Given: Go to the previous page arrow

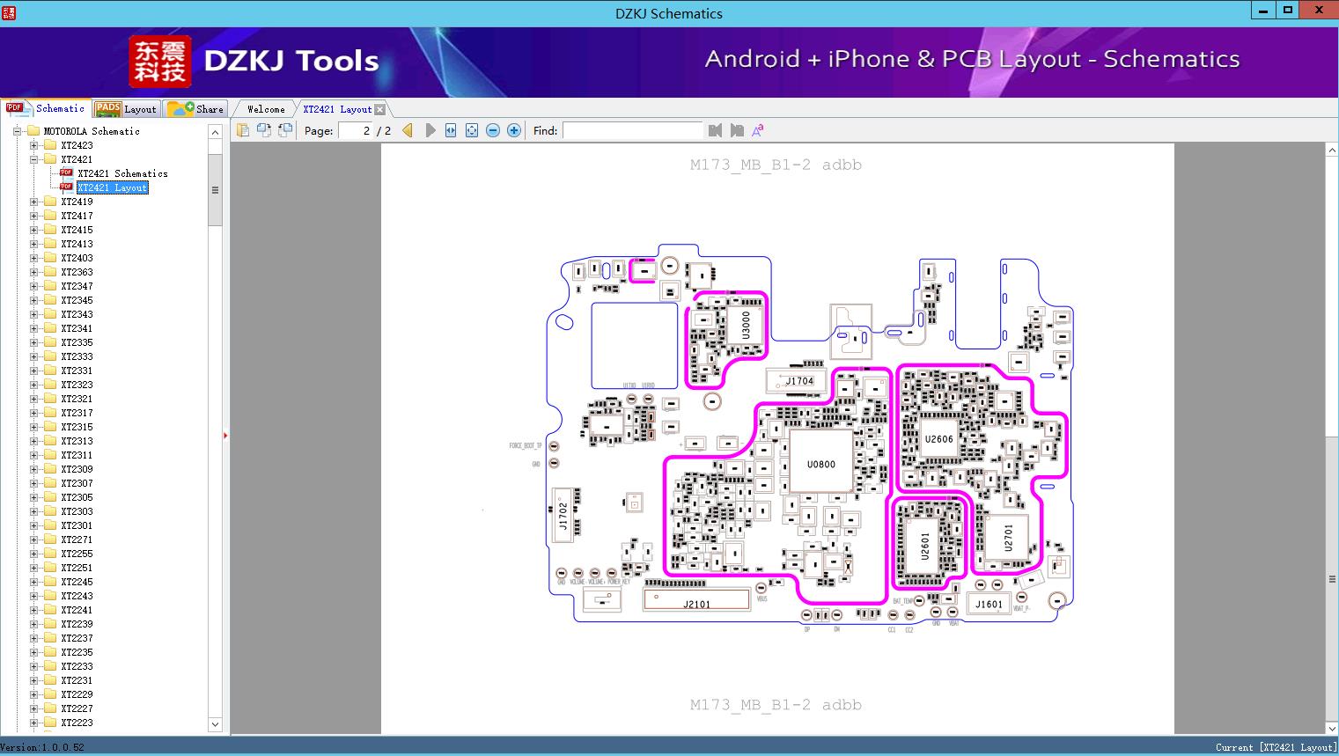Looking at the screenshot, I should [x=408, y=130].
